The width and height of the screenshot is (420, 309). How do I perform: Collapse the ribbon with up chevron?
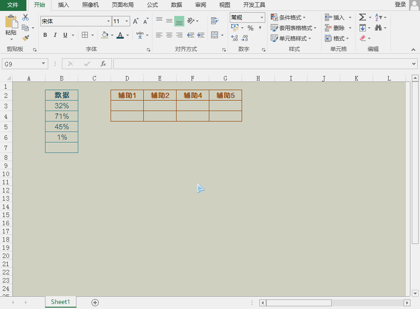pos(413,50)
